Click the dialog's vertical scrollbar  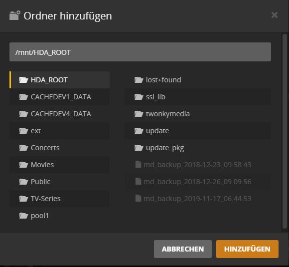click(285, 131)
